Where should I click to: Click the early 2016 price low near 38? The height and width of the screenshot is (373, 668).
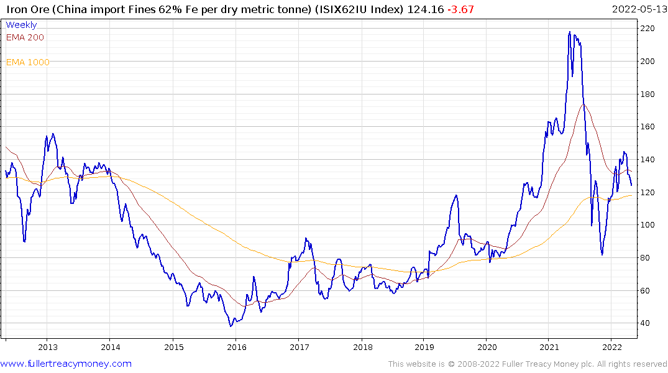coord(231,326)
